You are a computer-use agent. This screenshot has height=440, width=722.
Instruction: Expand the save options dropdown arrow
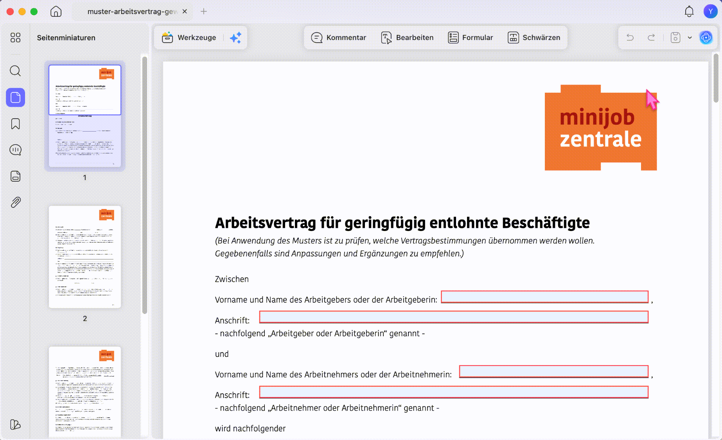(690, 38)
